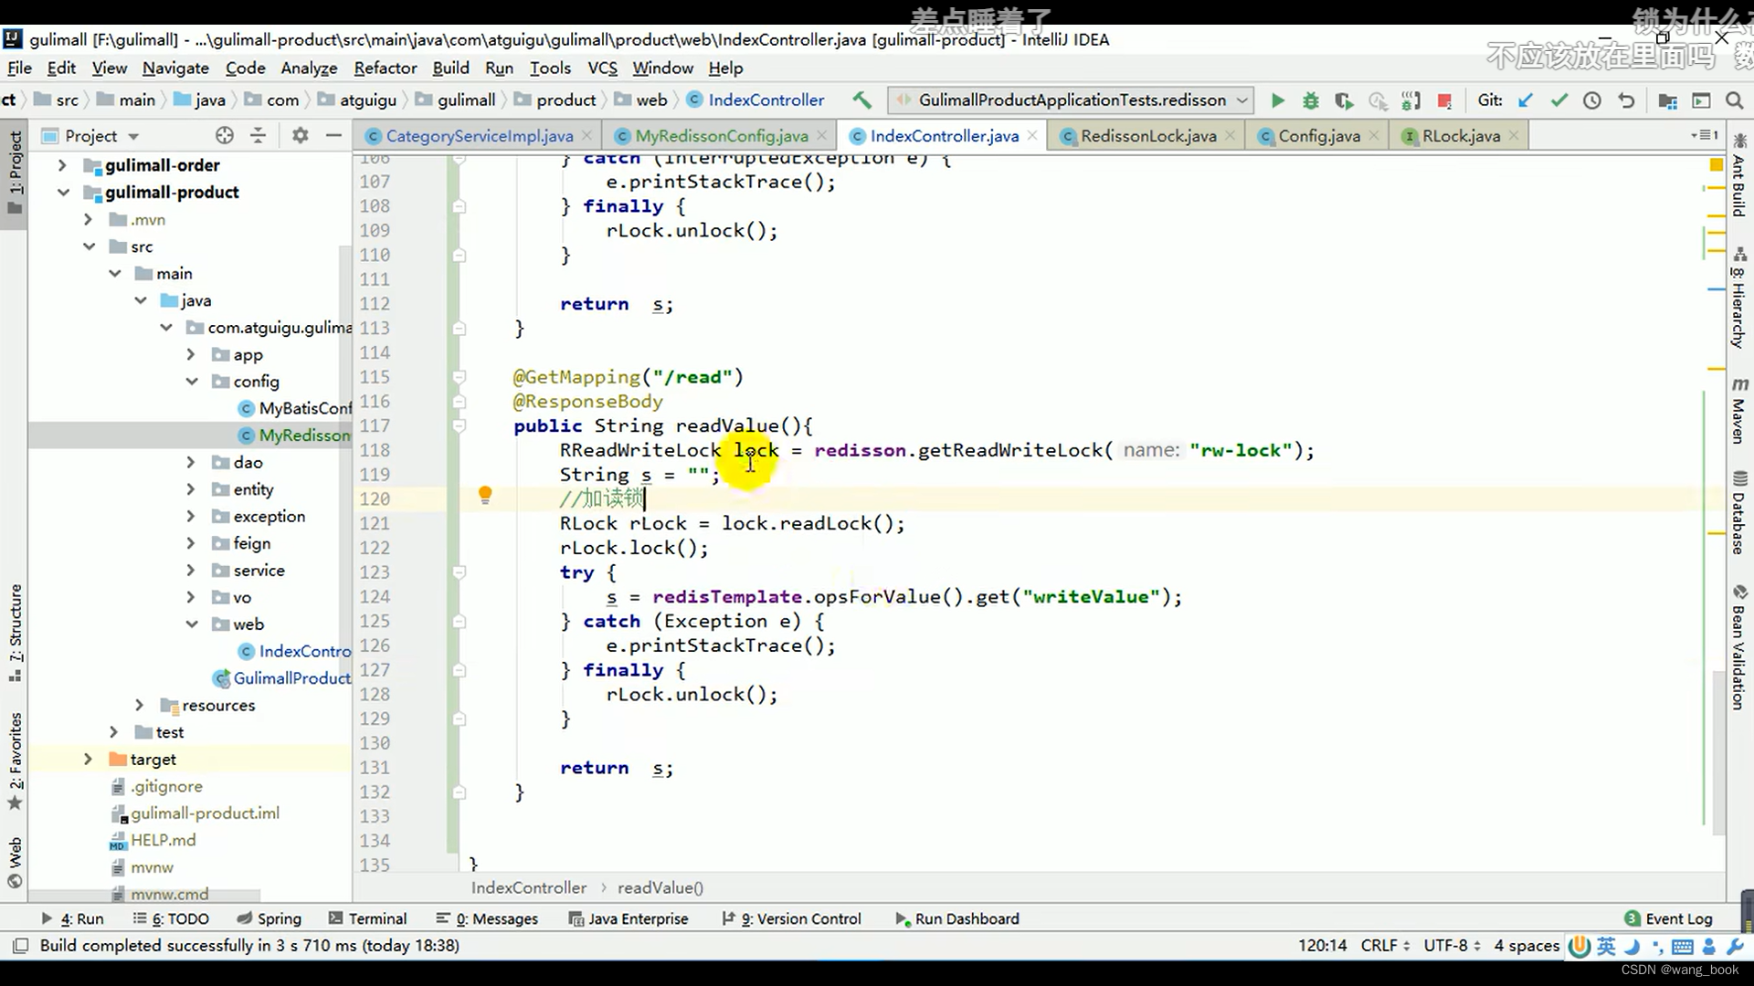Switch to MyRedissonConfig.java tab
This screenshot has width=1754, height=986.
pos(721,136)
